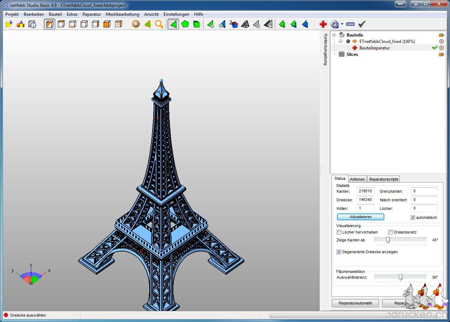Choose the green pentagon surface selection tool

click(x=185, y=24)
